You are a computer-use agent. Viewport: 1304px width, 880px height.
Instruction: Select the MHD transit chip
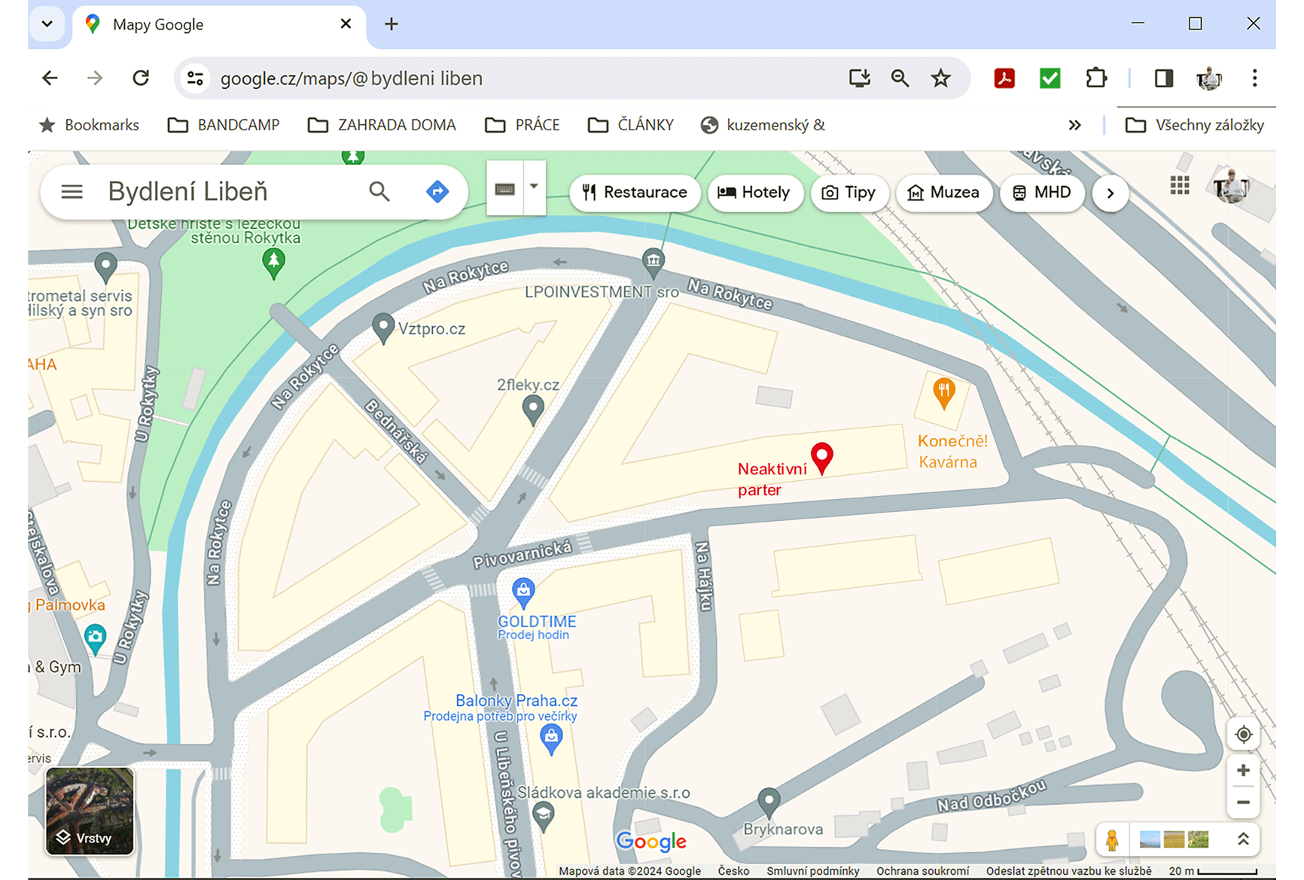tap(1042, 193)
